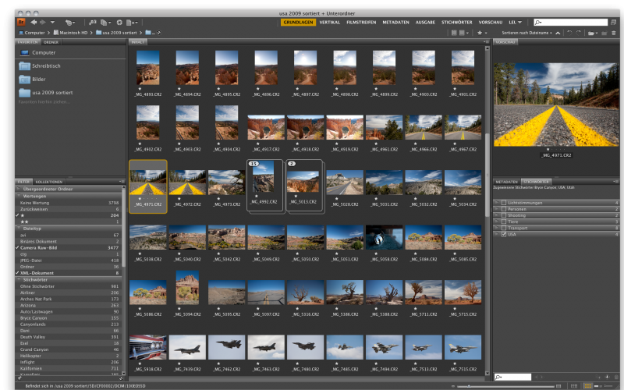Click the star rating filter icon
Screen dimensions: 624x390
[x=481, y=33]
